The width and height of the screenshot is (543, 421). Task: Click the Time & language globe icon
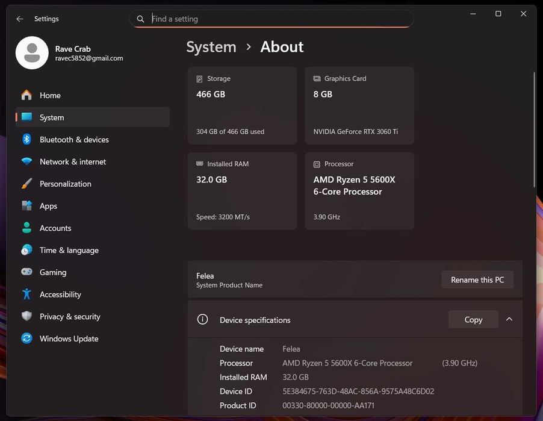point(26,250)
